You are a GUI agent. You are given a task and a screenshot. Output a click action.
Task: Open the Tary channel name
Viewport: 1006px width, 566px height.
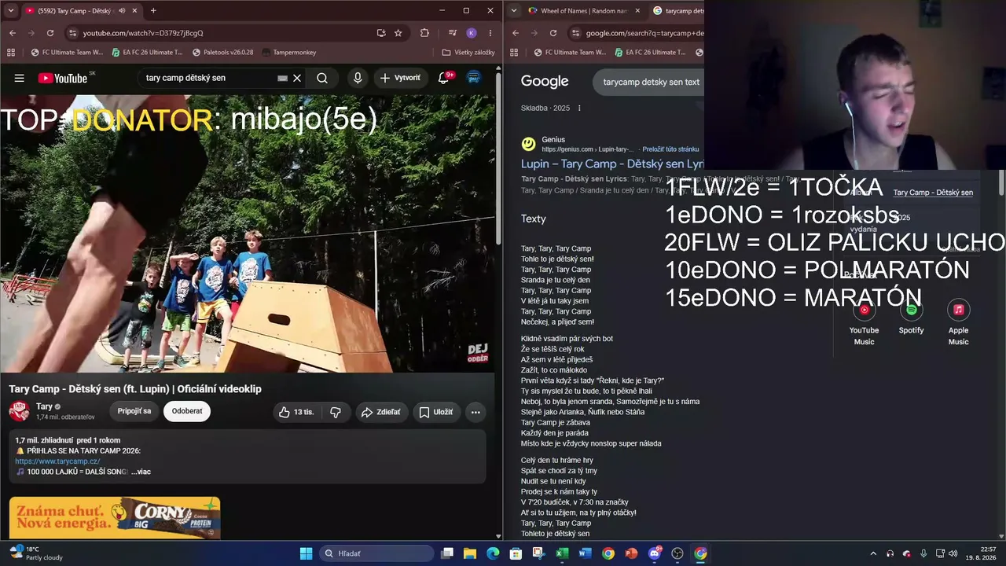pos(44,406)
